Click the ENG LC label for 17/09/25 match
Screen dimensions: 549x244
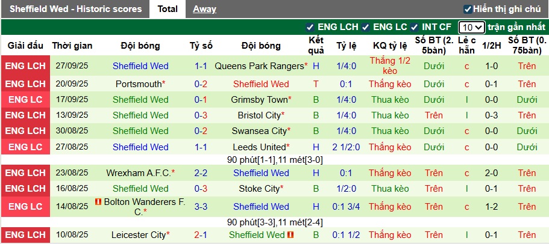(x=25, y=100)
